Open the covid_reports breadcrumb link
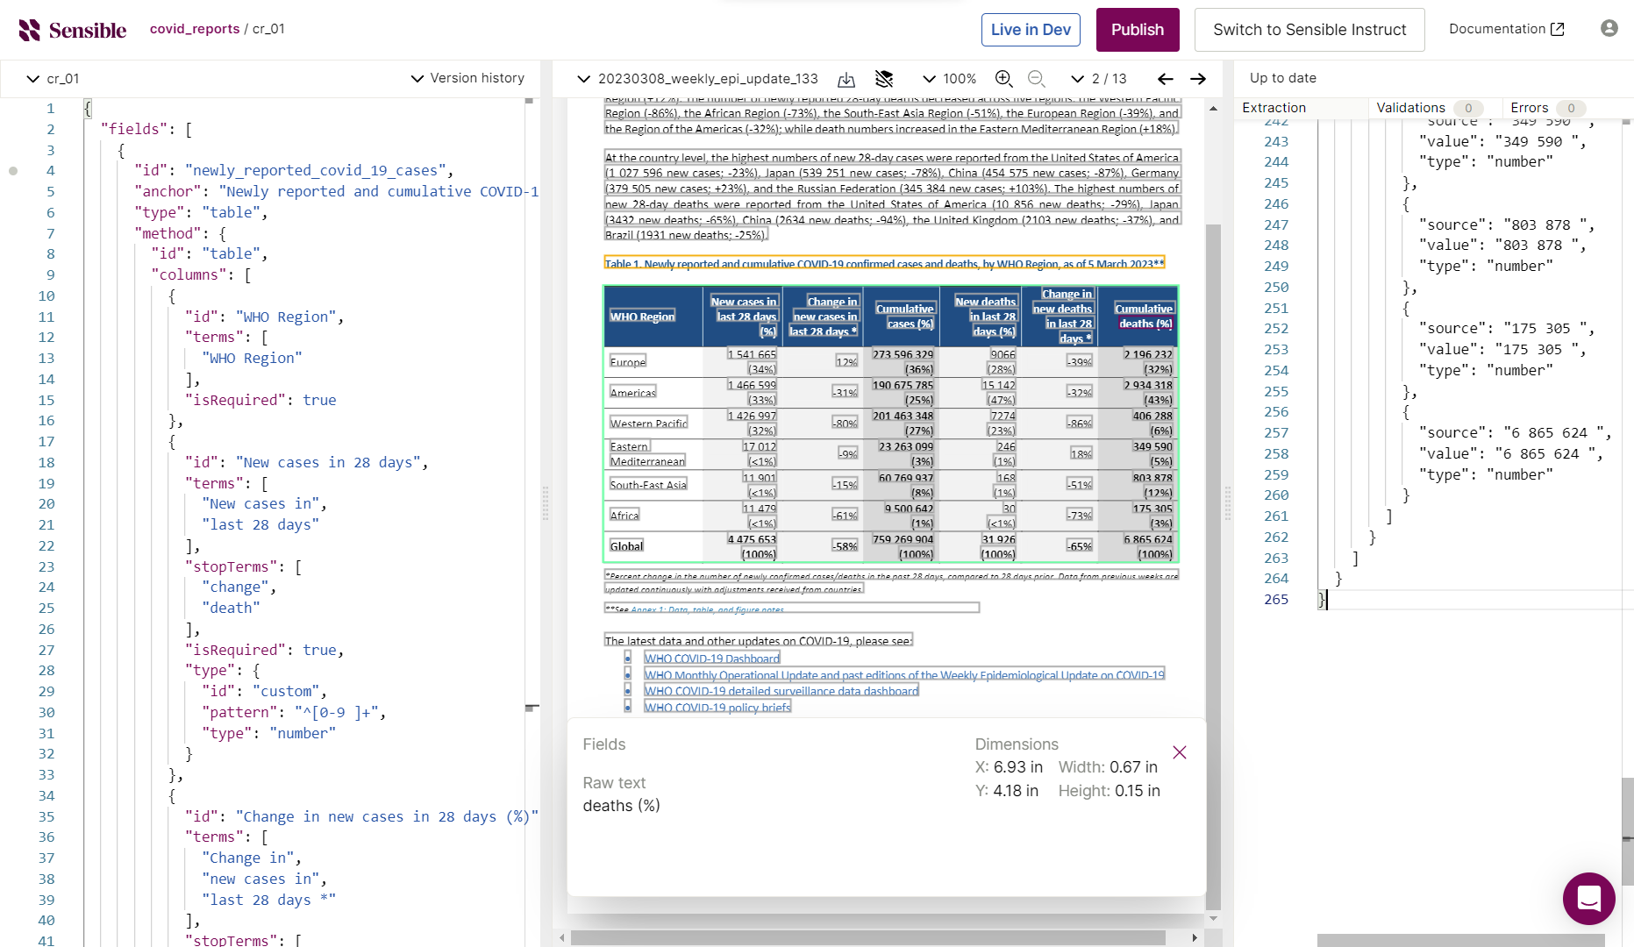 point(195,29)
